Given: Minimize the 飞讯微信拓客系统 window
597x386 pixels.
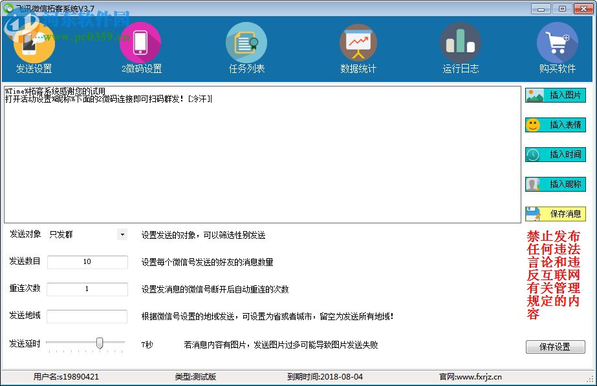Looking at the screenshot, I should (541, 9).
